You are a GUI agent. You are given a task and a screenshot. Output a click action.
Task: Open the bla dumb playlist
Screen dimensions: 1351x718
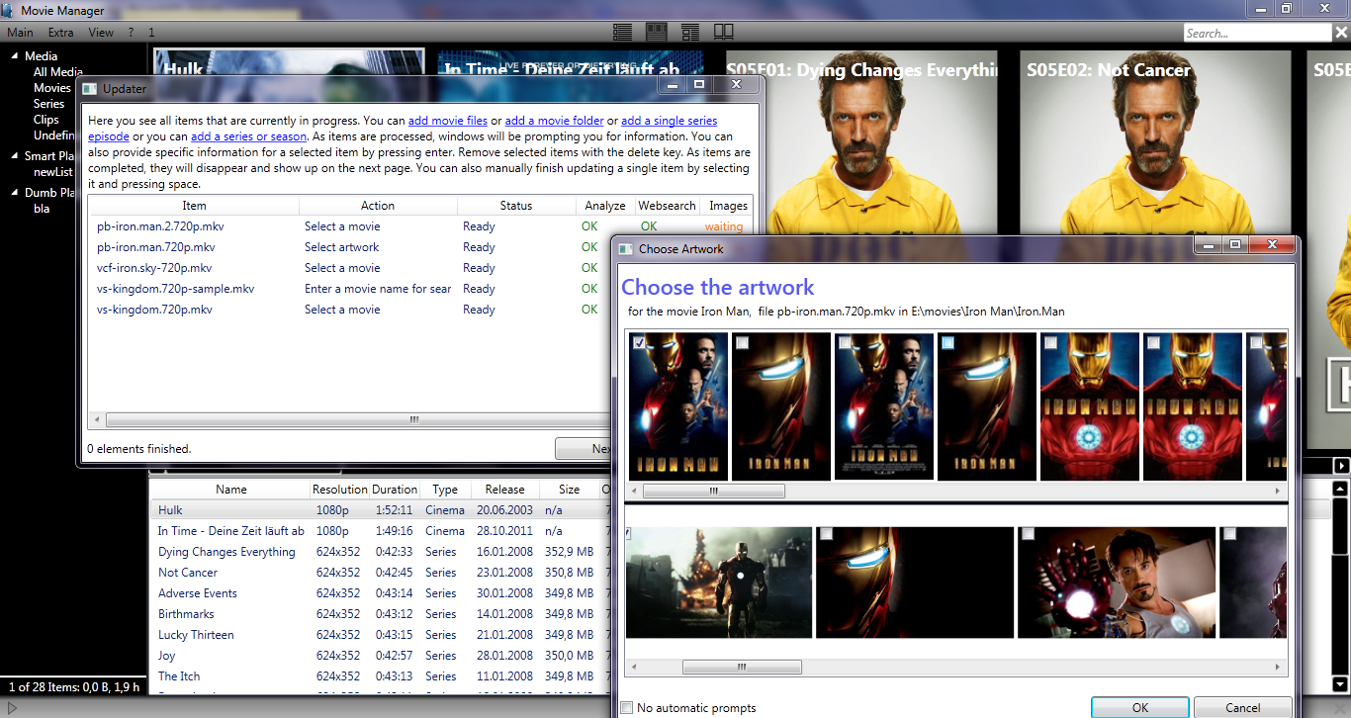click(x=42, y=209)
